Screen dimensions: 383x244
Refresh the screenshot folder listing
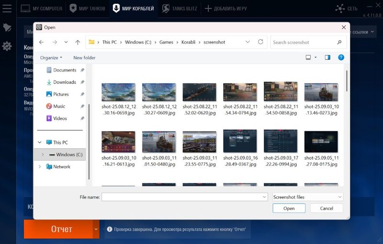[260, 42]
